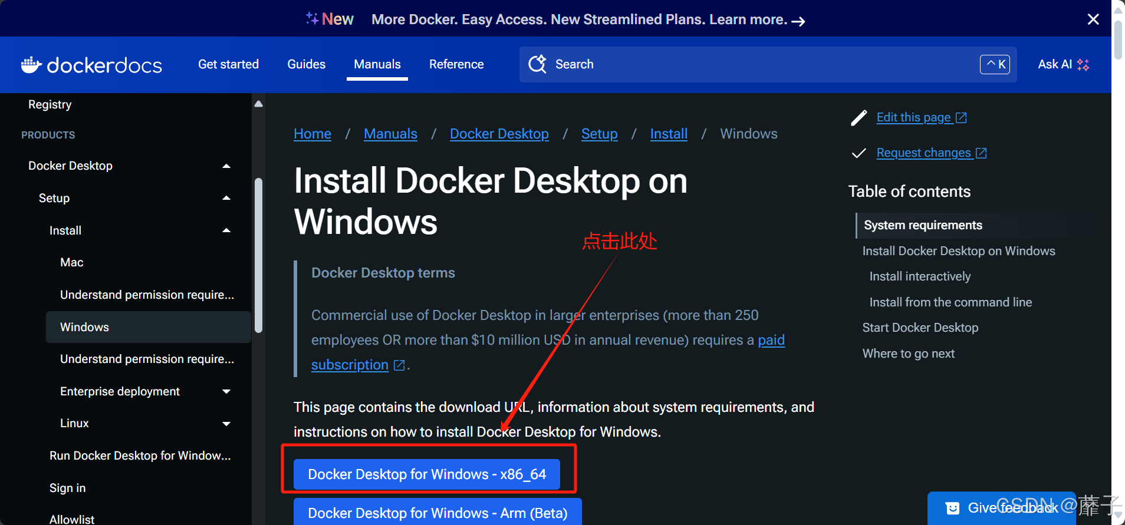Expand the Linux sidebar section

[x=226, y=424]
